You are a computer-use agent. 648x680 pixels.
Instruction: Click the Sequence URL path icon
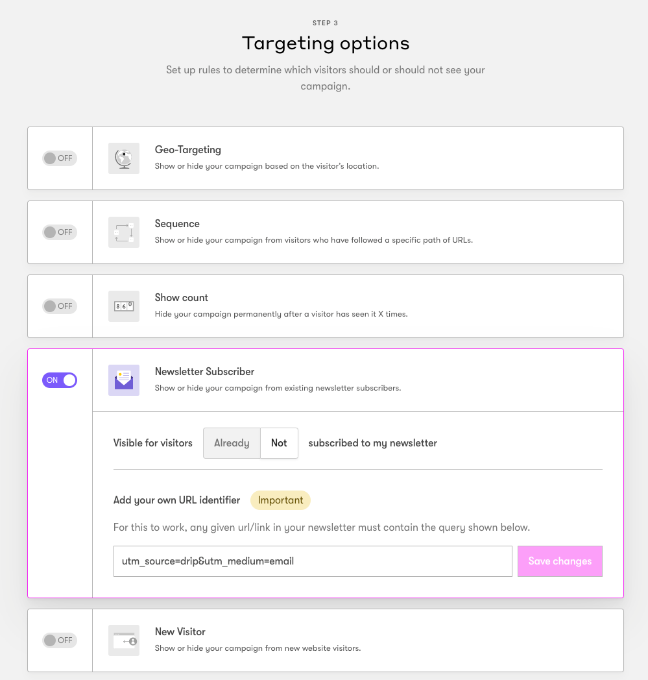point(123,232)
